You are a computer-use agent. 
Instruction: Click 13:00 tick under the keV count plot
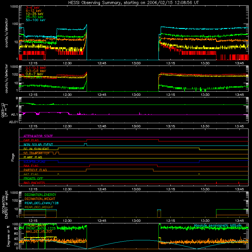[136, 63]
